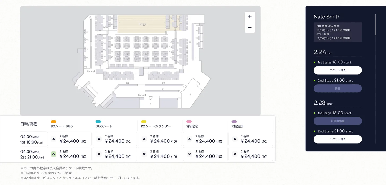This screenshot has height=185, width=386.
Task: Click the yellow DXシートカウンター swatch
Action: [x=144, y=122]
